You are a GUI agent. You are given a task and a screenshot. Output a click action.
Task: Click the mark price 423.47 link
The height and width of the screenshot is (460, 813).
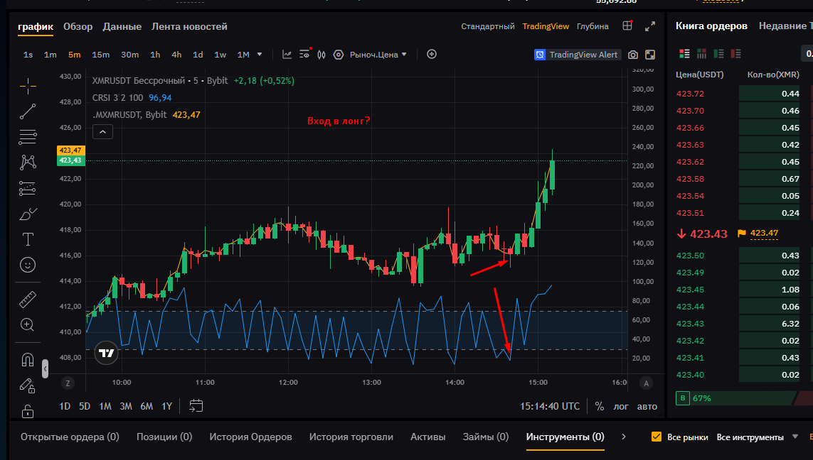coord(764,234)
